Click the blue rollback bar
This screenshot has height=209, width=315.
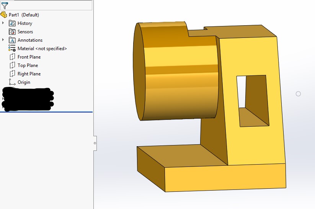click(x=46, y=112)
